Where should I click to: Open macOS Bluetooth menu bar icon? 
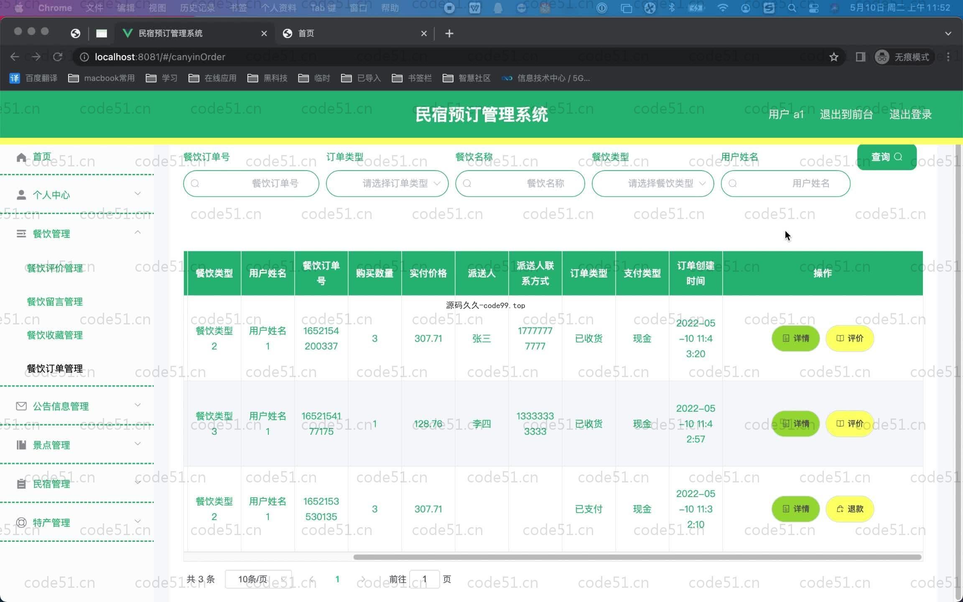tap(672, 8)
